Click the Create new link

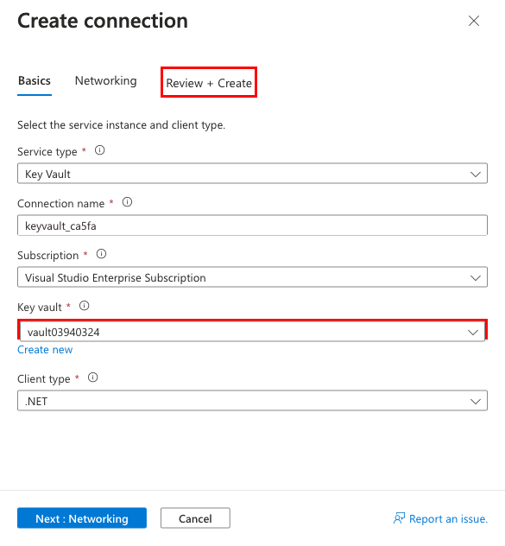[45, 350]
